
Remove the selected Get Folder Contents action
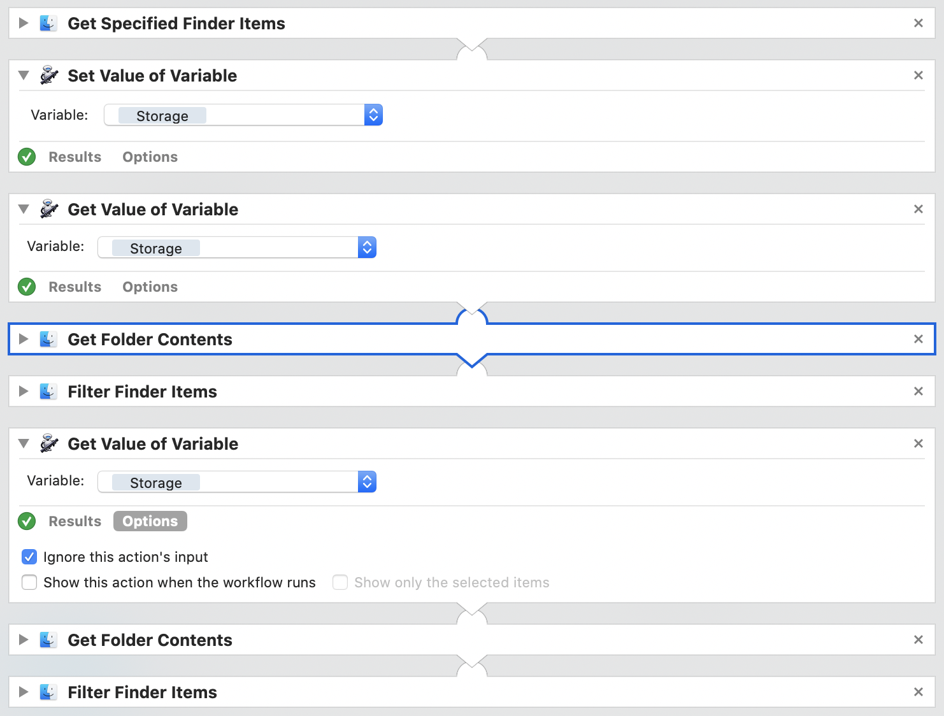(918, 339)
